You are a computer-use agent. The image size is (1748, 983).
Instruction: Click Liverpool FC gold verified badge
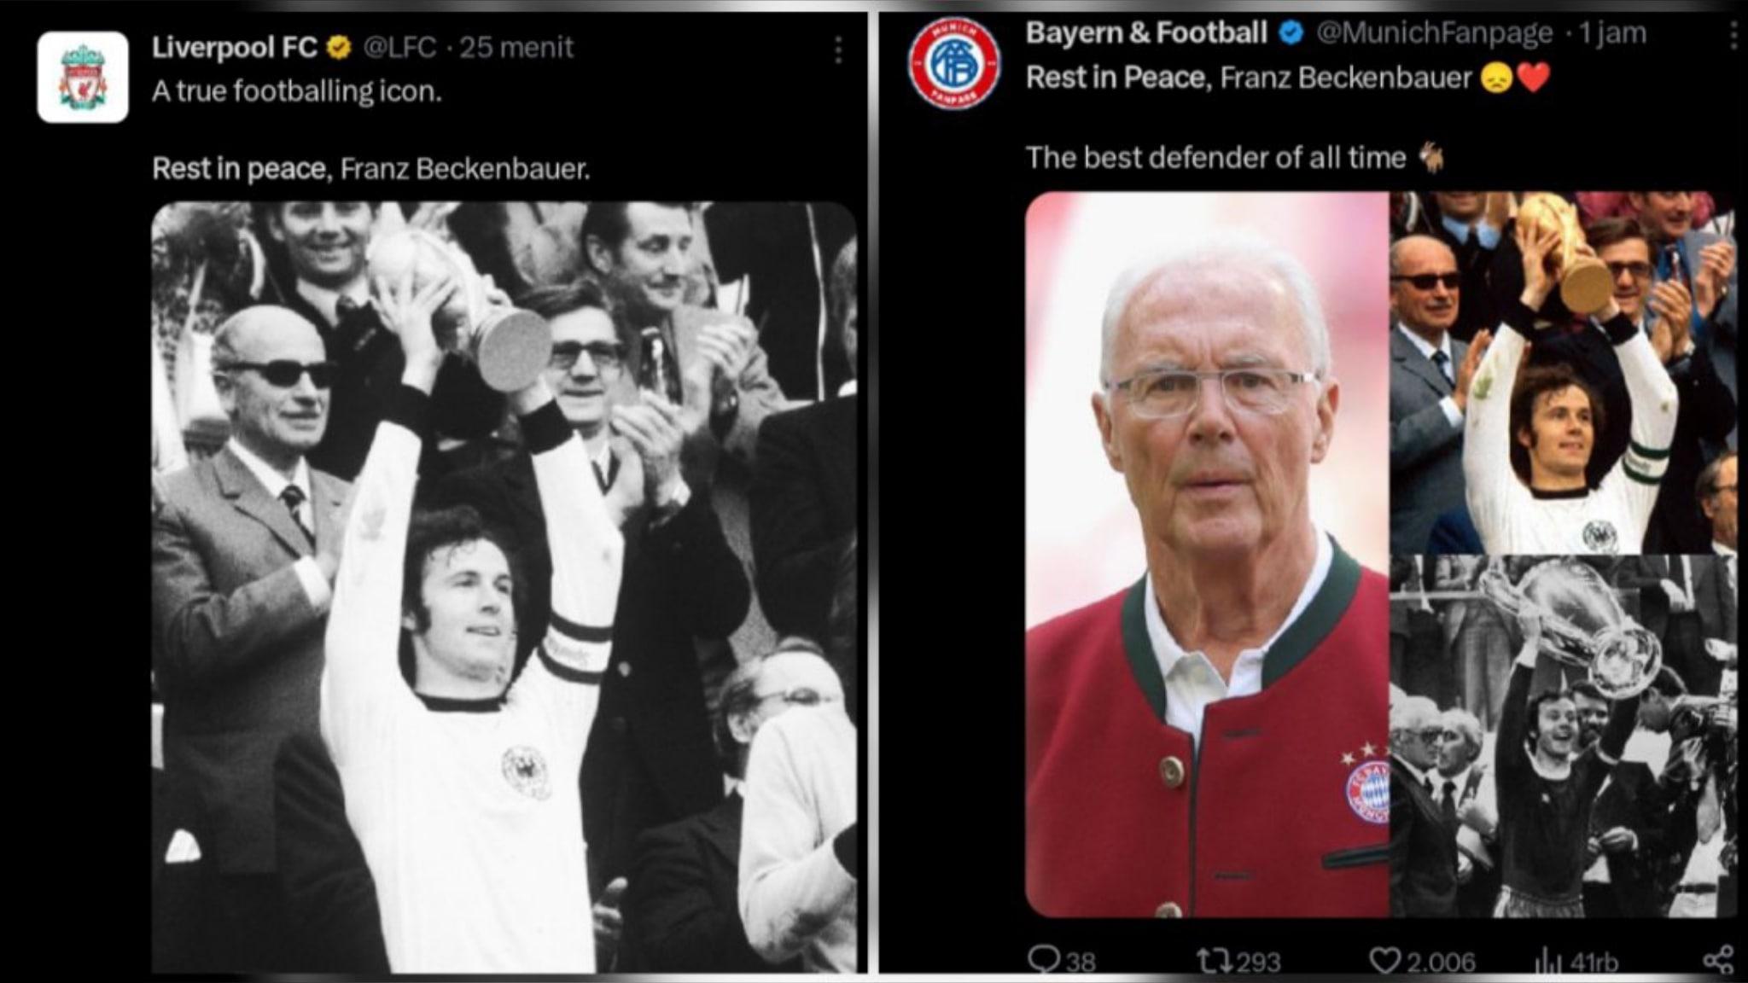[340, 48]
